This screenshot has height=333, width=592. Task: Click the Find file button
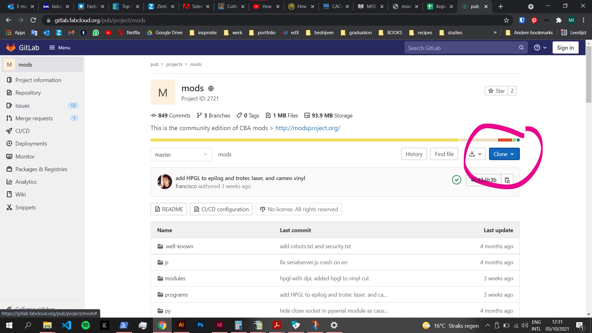click(444, 154)
